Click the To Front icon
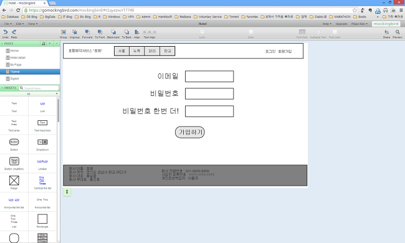 coord(100,32)
